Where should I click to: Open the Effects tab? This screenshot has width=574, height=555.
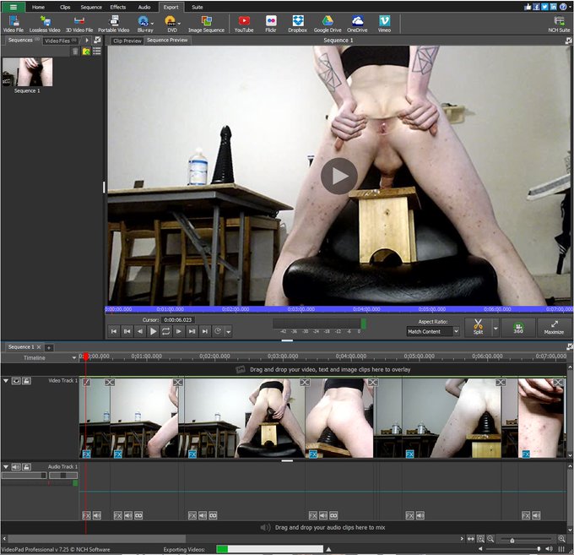[118, 7]
